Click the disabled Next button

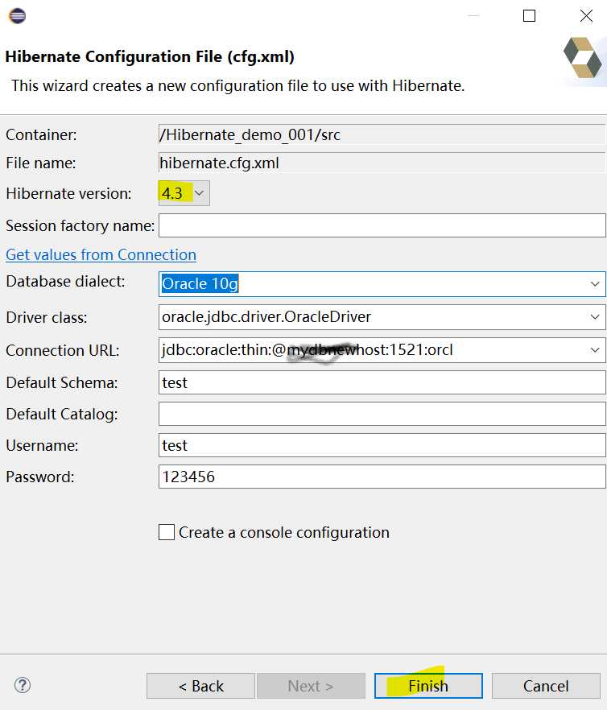point(311,686)
